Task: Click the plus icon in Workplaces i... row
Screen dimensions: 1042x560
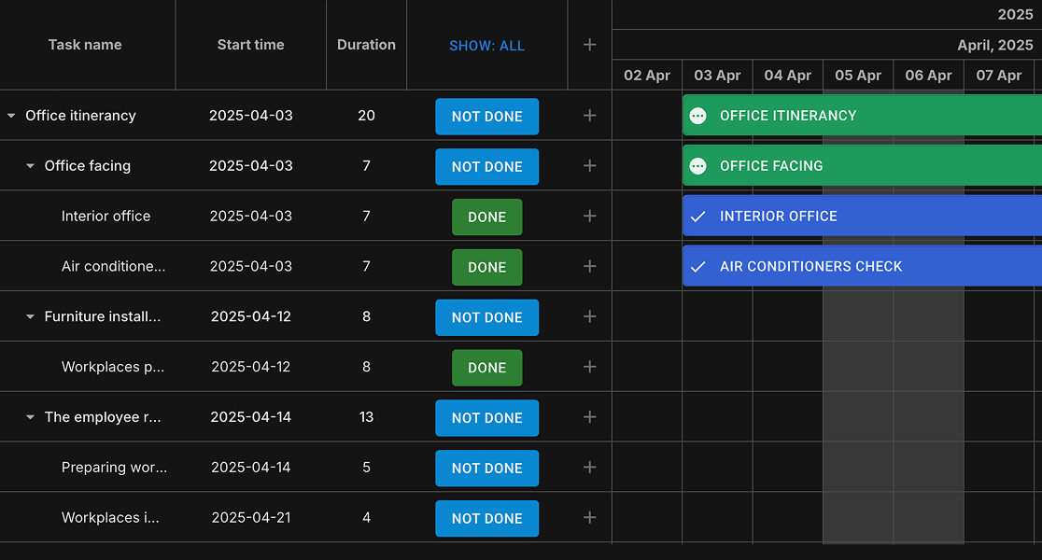Action: [x=589, y=518]
